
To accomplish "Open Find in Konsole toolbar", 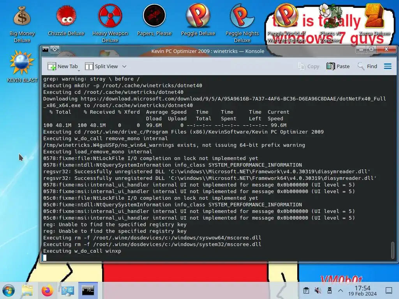I will click(367, 66).
